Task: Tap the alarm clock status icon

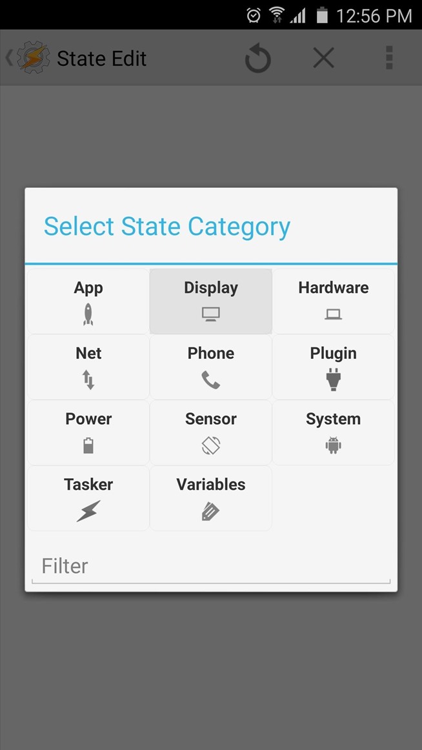Action: (x=254, y=15)
